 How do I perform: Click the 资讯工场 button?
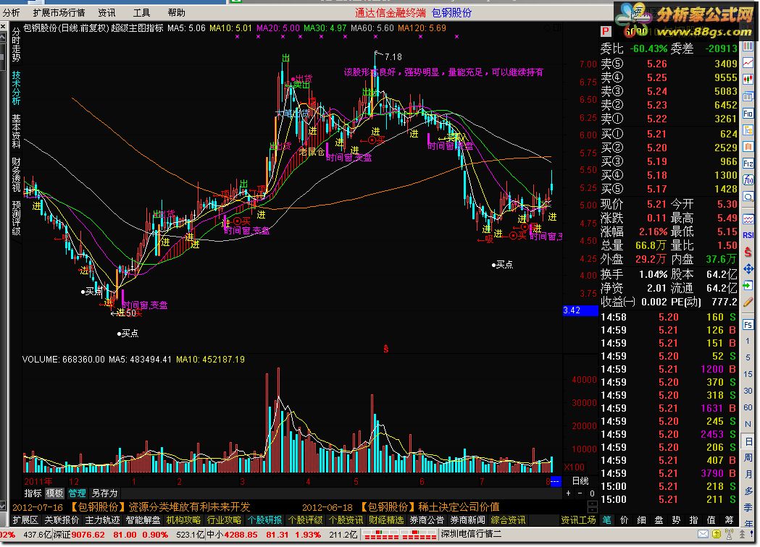(578, 520)
